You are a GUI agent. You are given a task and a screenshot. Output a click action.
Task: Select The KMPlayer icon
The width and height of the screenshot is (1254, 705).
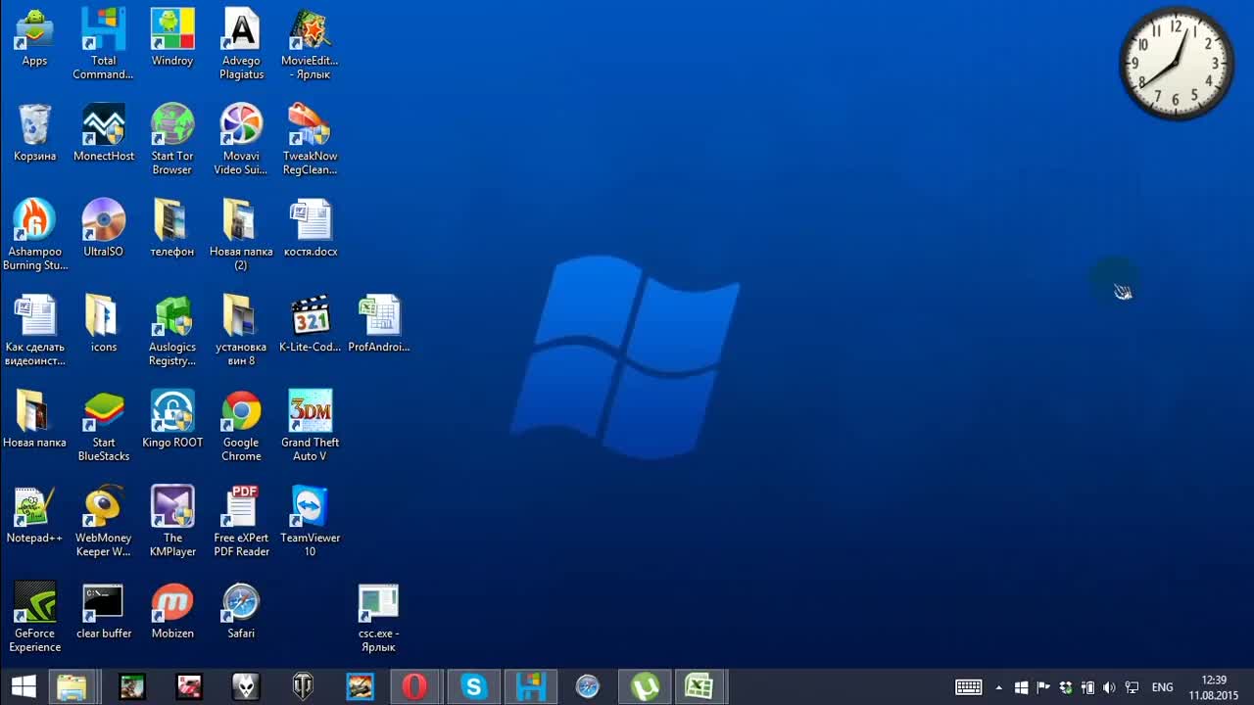click(172, 522)
